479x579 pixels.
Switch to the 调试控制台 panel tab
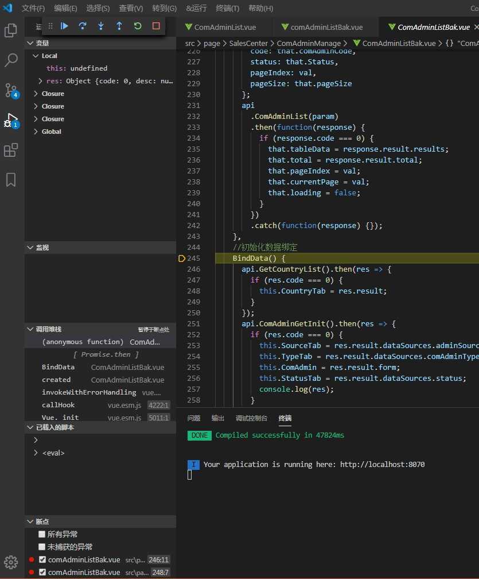(251, 418)
